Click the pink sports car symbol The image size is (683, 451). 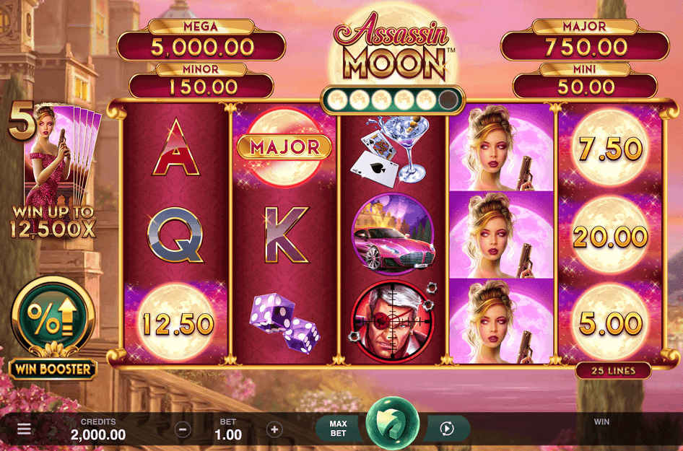(x=393, y=234)
